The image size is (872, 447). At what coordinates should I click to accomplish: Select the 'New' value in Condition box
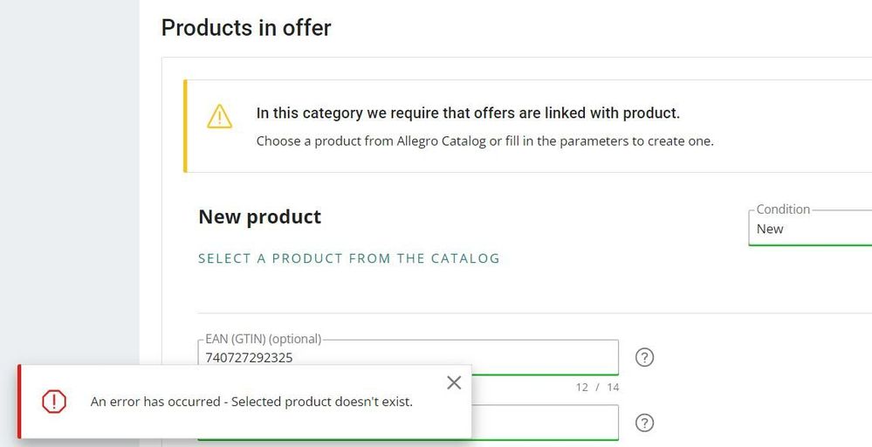coord(770,229)
